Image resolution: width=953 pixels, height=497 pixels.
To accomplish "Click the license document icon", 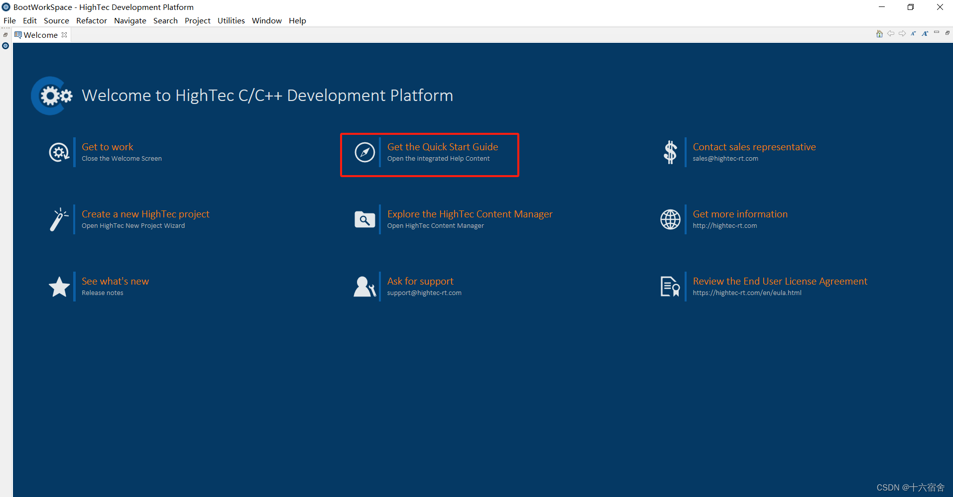I will click(x=670, y=287).
